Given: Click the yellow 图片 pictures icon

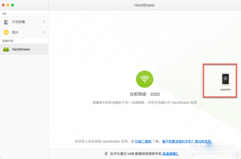Looking at the screenshot, I should pos(6,32).
